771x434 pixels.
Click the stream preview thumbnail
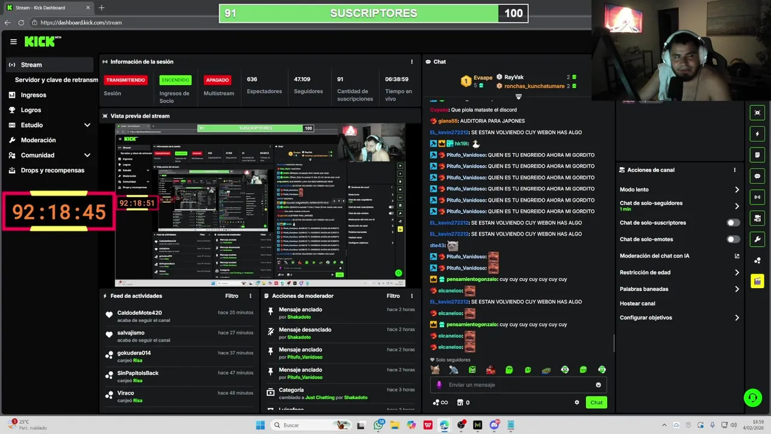(x=260, y=205)
